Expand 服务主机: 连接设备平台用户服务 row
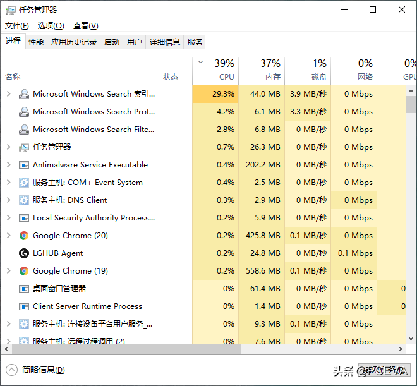 pyautogui.click(x=8, y=324)
